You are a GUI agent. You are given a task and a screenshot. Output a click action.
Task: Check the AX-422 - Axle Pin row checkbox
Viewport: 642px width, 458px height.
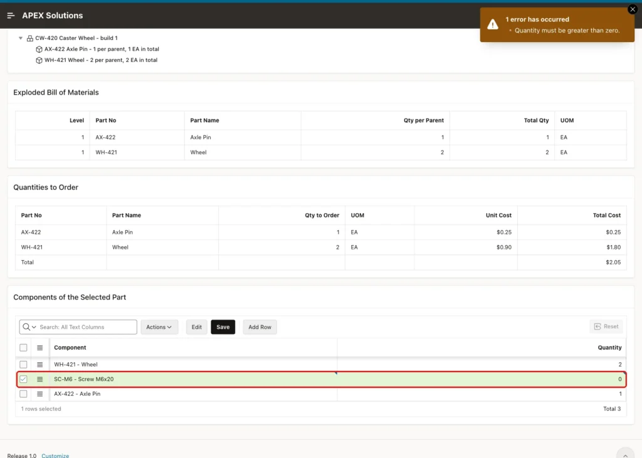23,393
